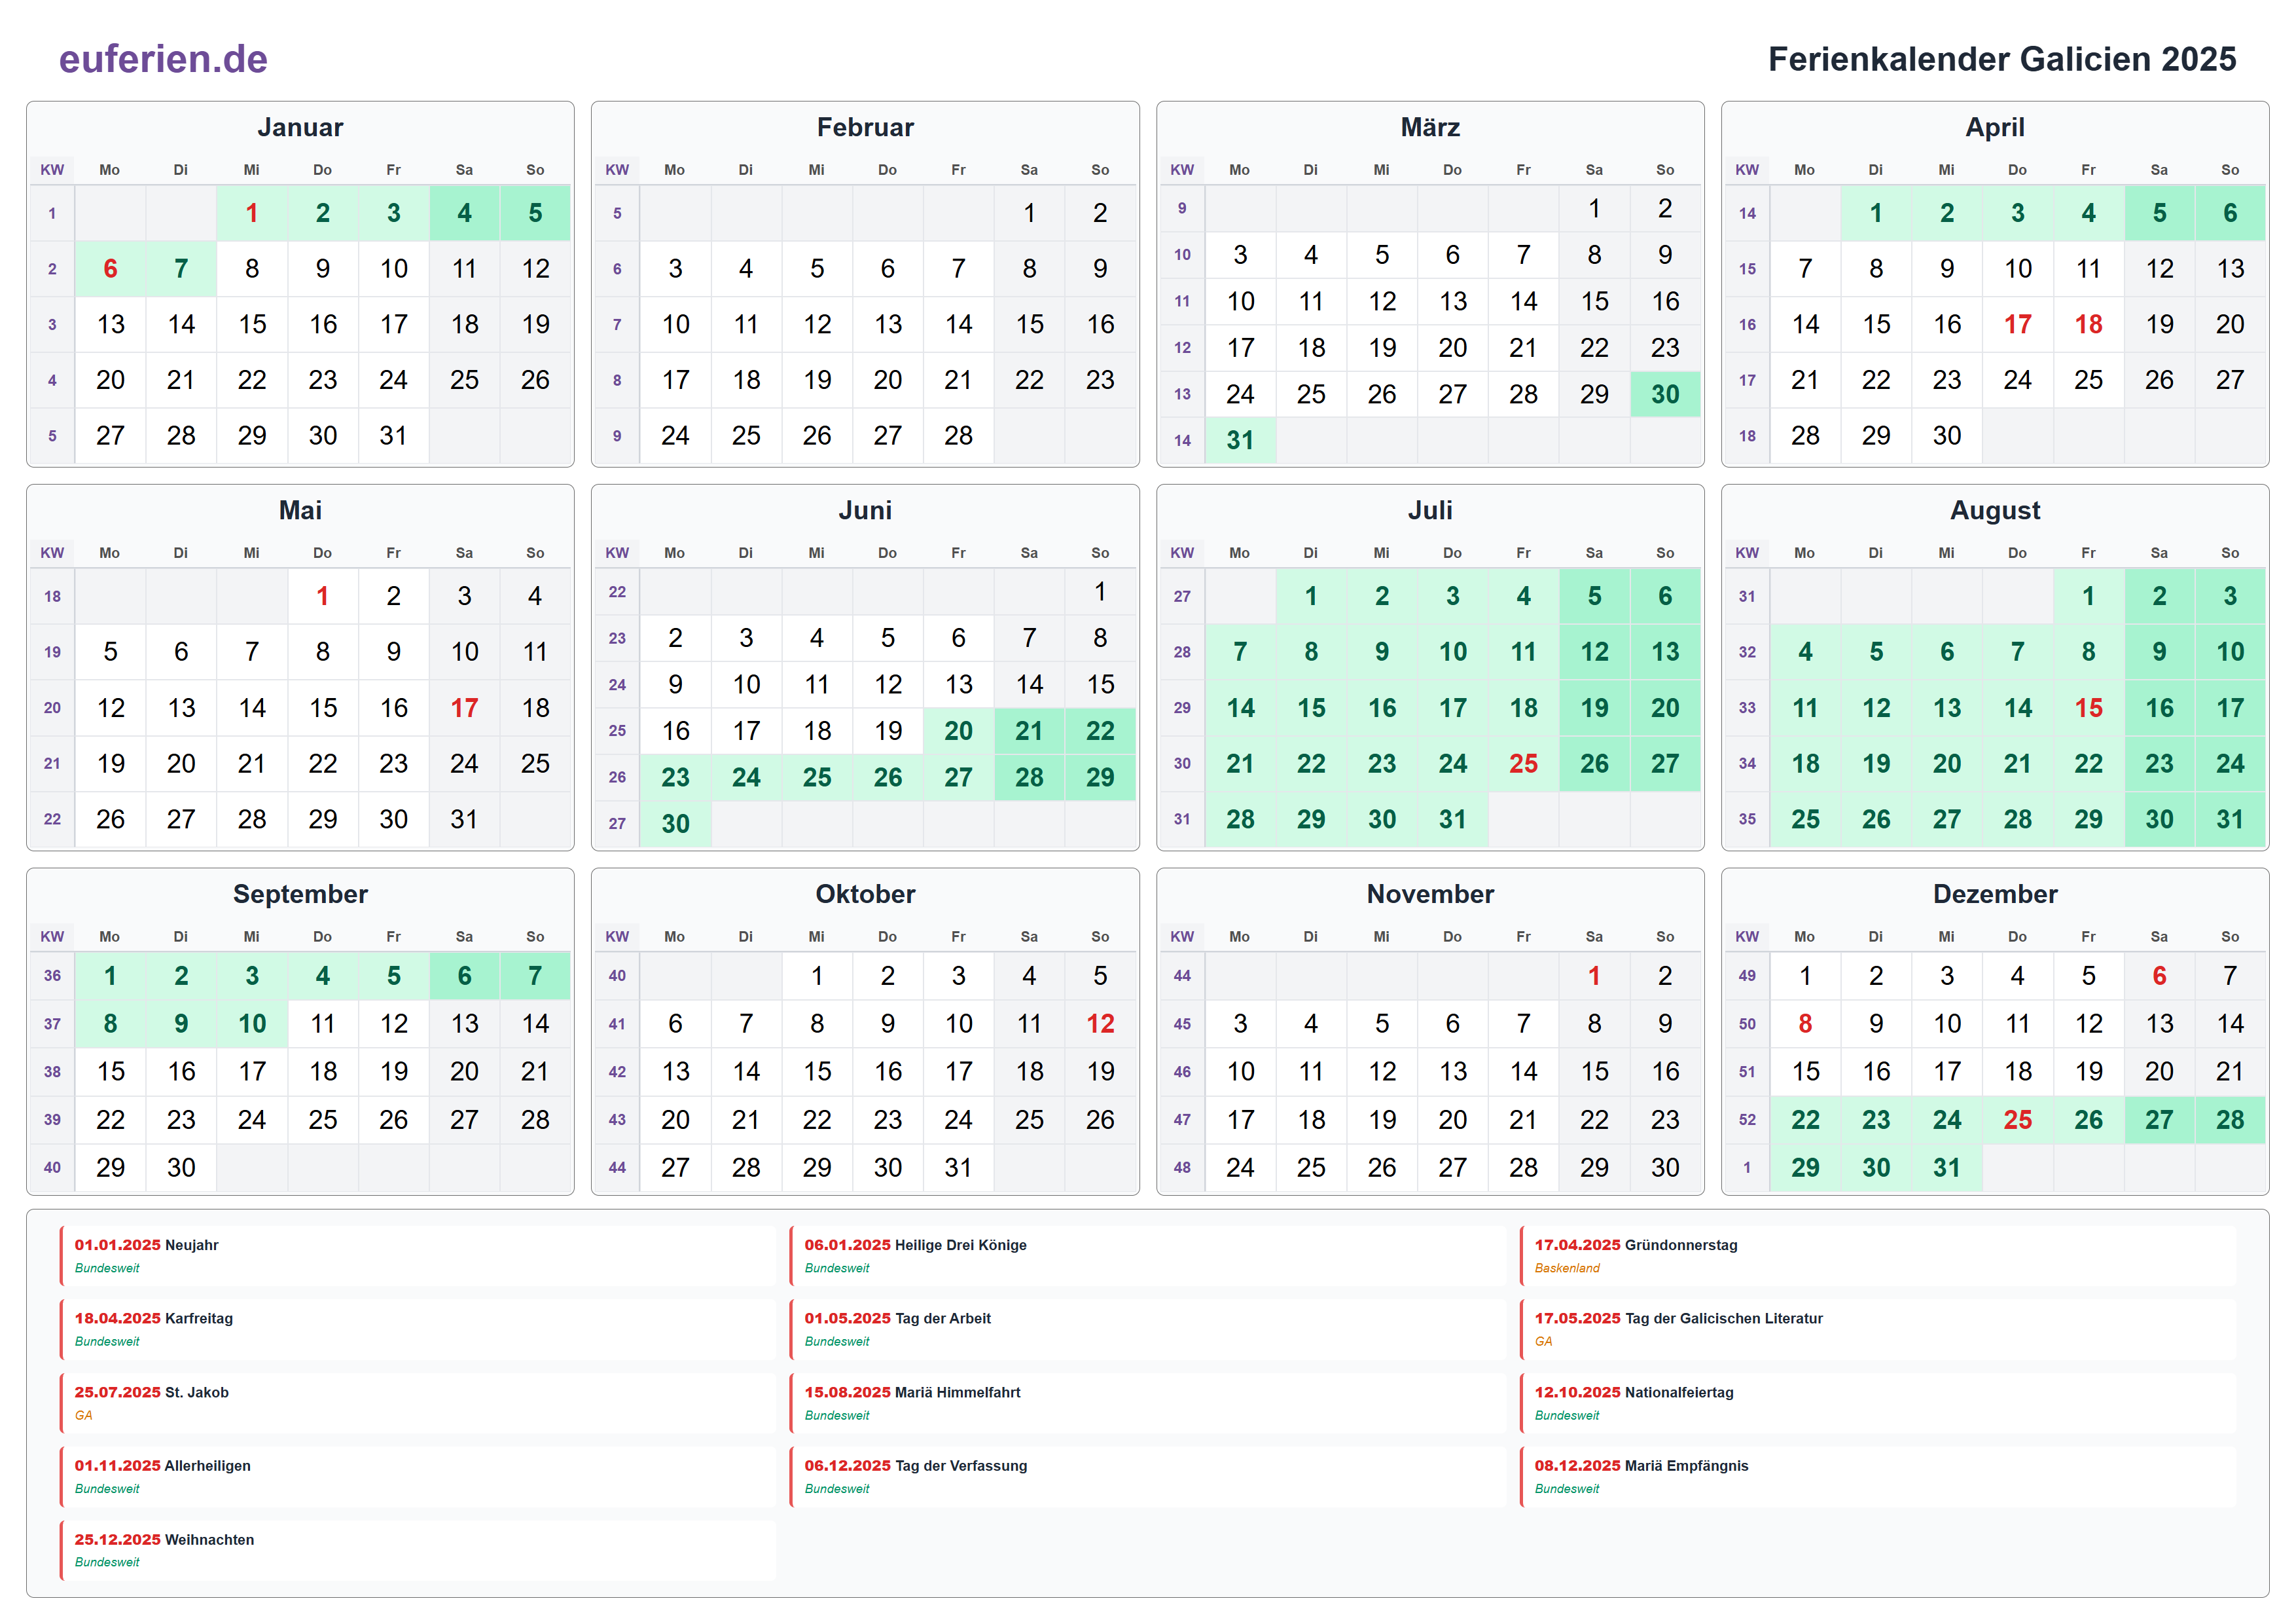Click October 31 date cell
This screenshot has width=2296, height=1624.
[958, 1168]
